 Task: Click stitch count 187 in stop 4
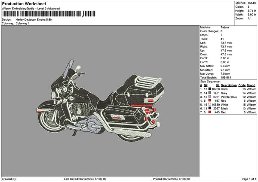click(217, 101)
